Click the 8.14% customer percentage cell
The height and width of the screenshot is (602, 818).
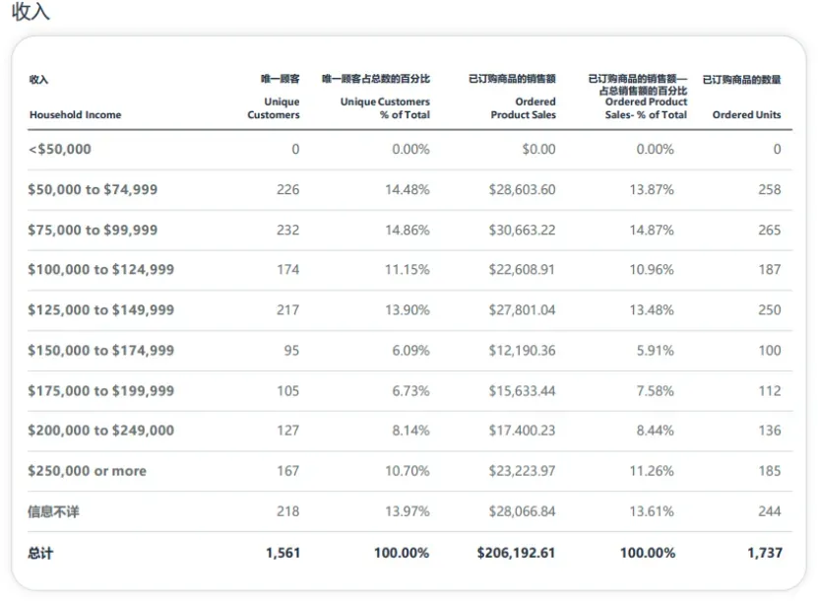411,431
